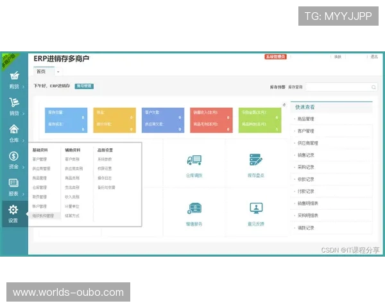
Task: Select 商品管理 in the 基础资料 menu
Action: coord(40,178)
